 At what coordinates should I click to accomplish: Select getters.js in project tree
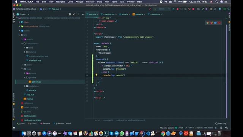(36, 82)
